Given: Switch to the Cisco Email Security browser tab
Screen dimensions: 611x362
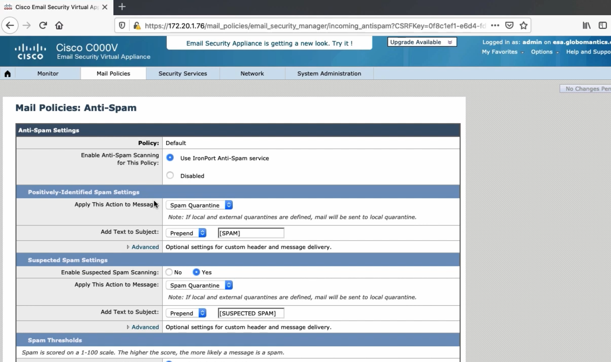Looking at the screenshot, I should [57, 7].
